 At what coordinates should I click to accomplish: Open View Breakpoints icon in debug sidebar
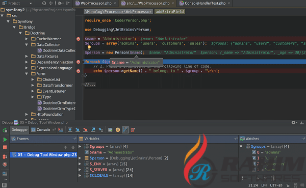click(5, 156)
